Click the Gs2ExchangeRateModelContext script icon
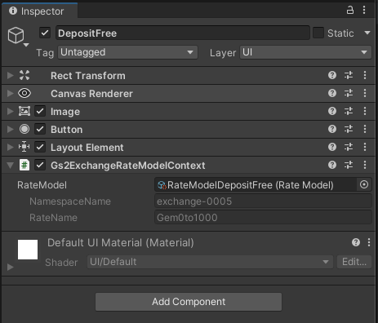The width and height of the screenshot is (378, 323). tap(24, 165)
